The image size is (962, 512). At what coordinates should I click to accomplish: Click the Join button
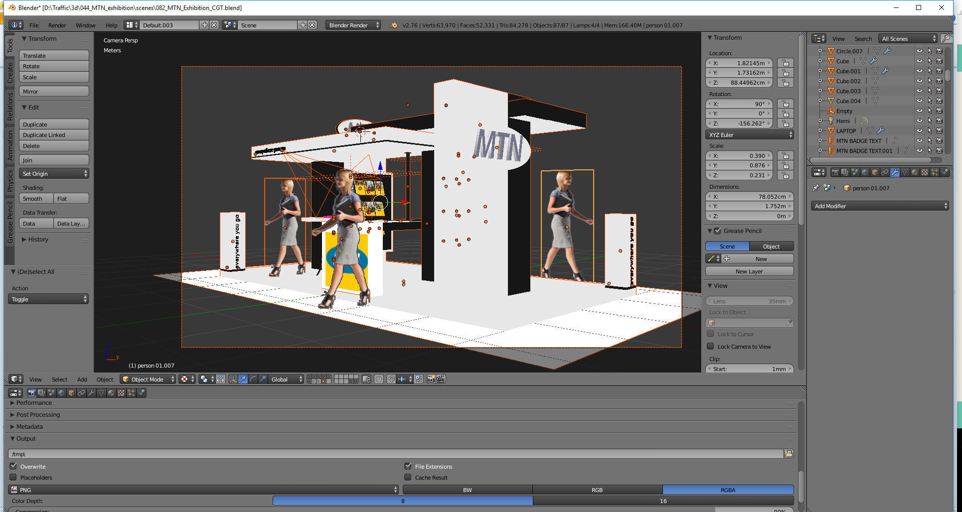pyautogui.click(x=54, y=160)
